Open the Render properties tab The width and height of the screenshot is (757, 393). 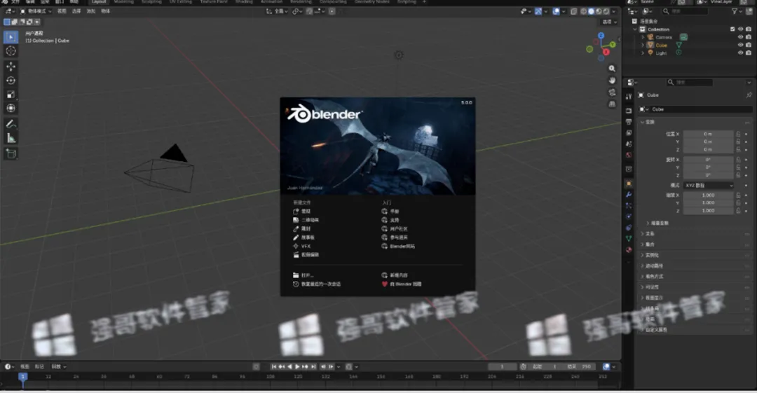point(629,111)
